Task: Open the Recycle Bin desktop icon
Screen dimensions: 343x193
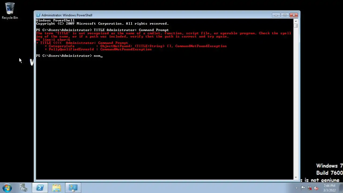Action: pyautogui.click(x=10, y=11)
